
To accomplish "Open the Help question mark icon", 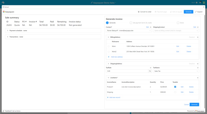I will [x=197, y=3].
